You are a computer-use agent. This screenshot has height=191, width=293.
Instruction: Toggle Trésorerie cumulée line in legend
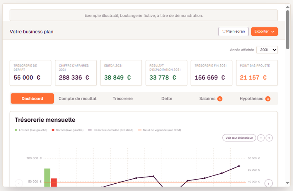[x=111, y=130]
